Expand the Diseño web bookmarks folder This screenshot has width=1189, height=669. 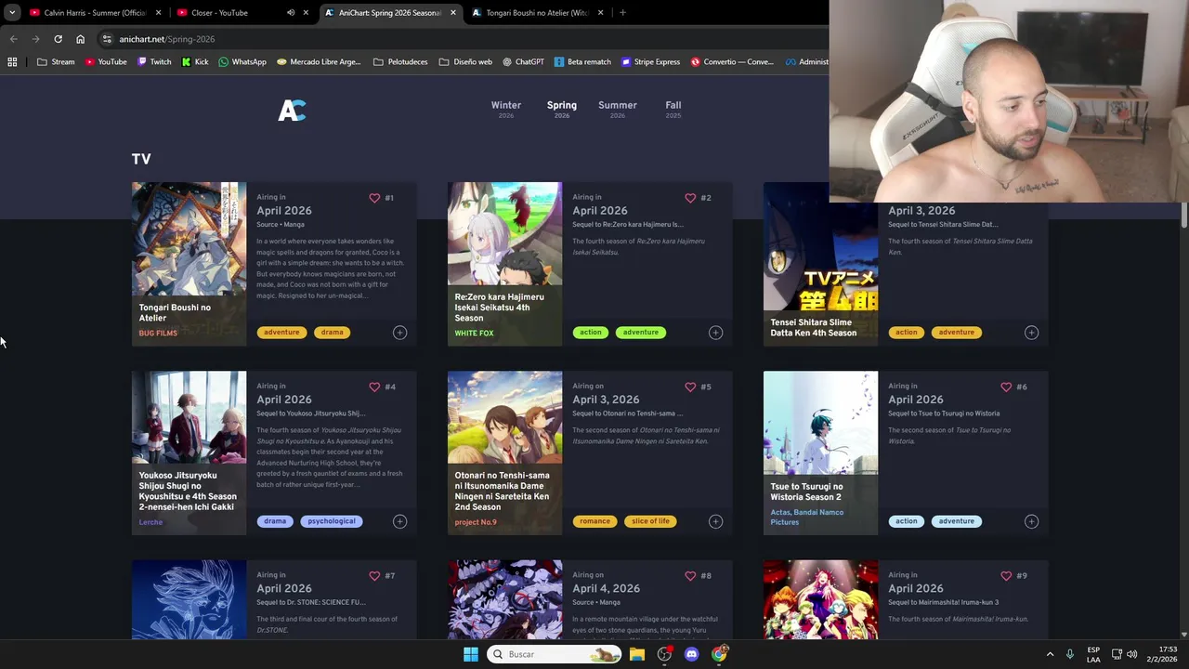pos(465,62)
